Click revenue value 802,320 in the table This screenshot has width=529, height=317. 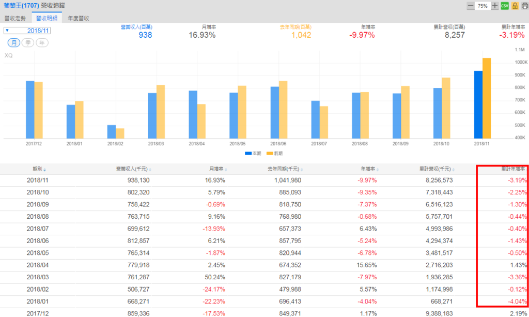click(x=138, y=192)
